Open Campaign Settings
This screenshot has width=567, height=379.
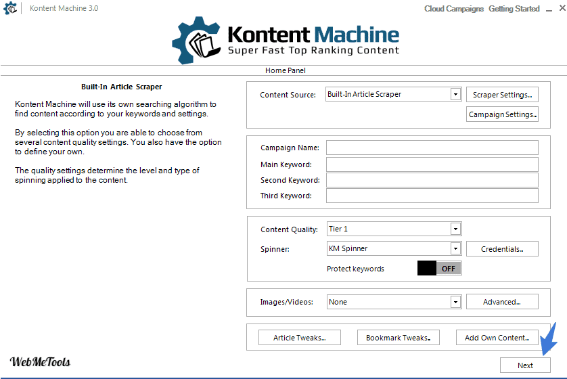pos(502,114)
